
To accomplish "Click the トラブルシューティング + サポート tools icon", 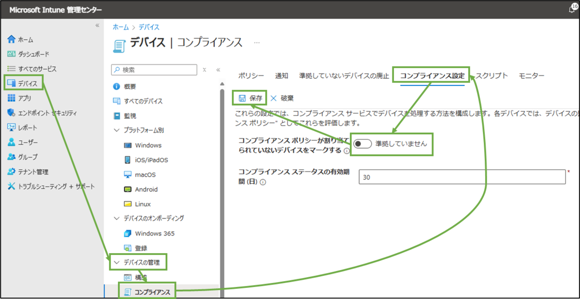I will coord(12,186).
